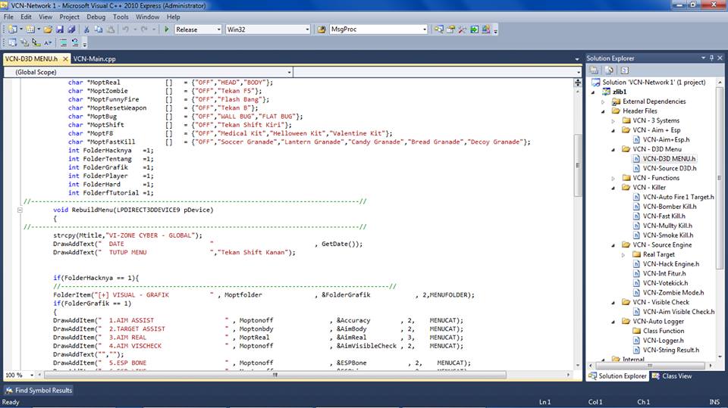Click the Toolbox hammer-and-wrench icon
This screenshot has width=728, height=408.
click(x=462, y=30)
